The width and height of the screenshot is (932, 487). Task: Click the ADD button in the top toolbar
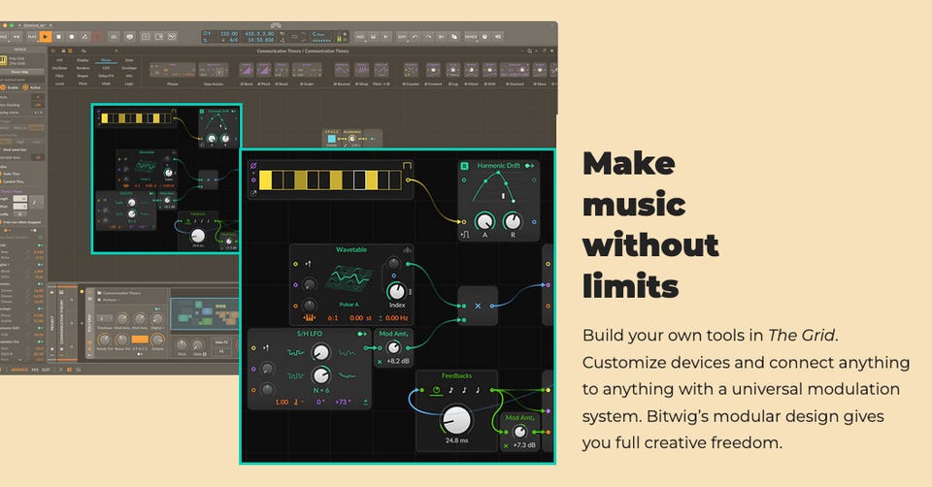tap(360, 36)
